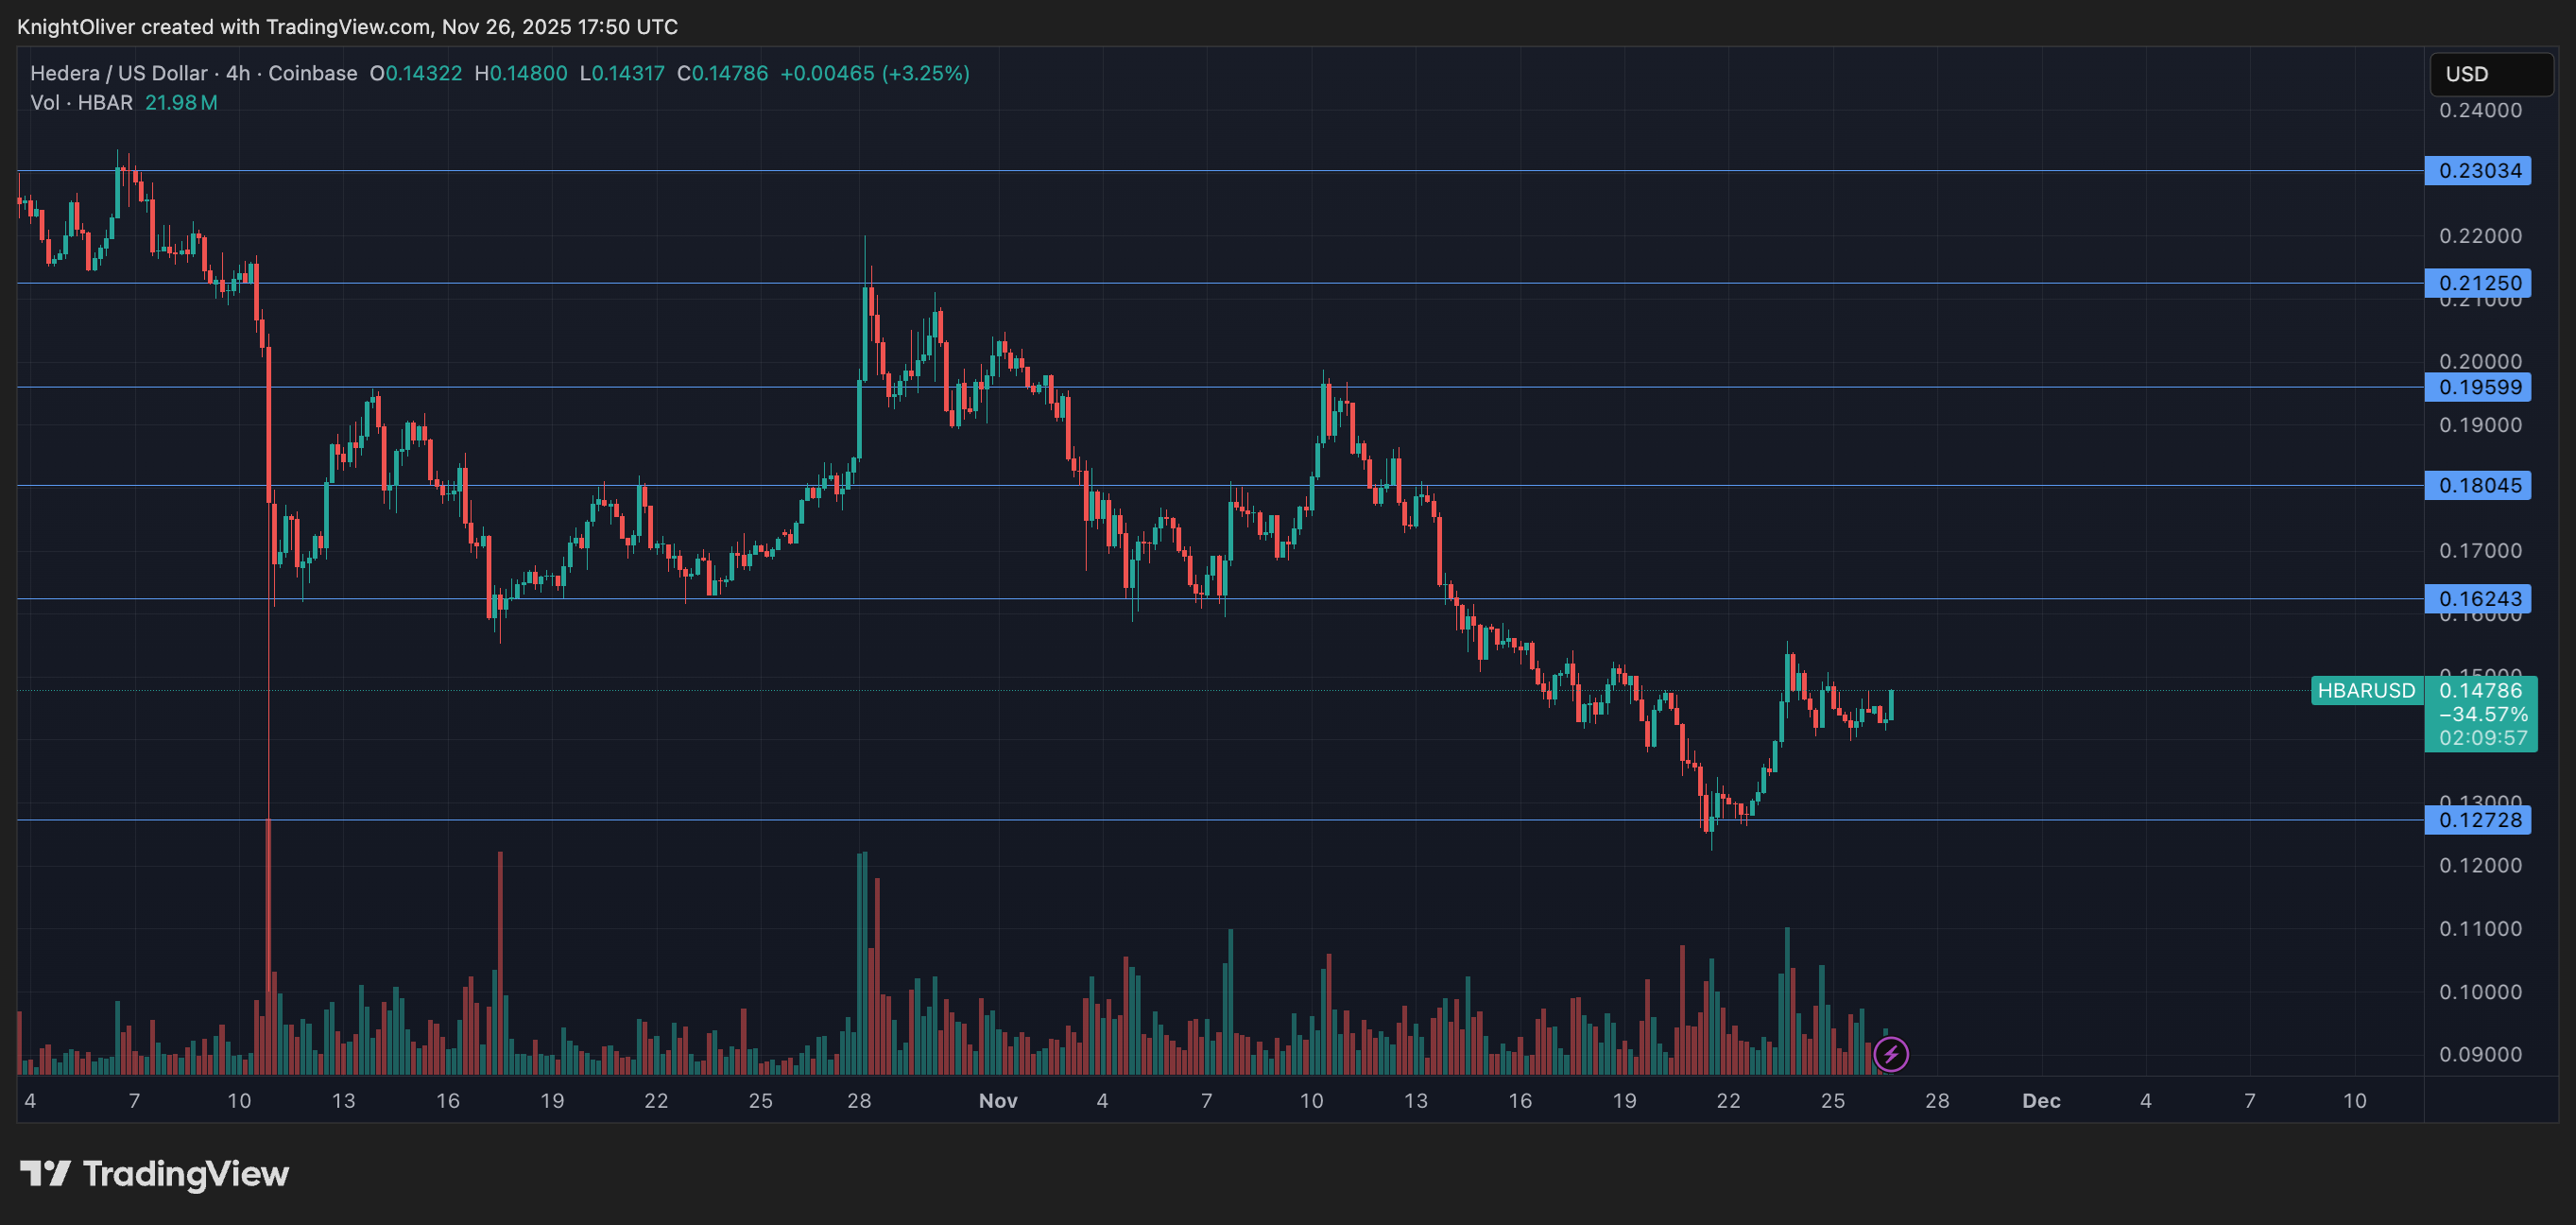The width and height of the screenshot is (2576, 1225).
Task: Select the 0.21250 price level label
Action: [2478, 283]
